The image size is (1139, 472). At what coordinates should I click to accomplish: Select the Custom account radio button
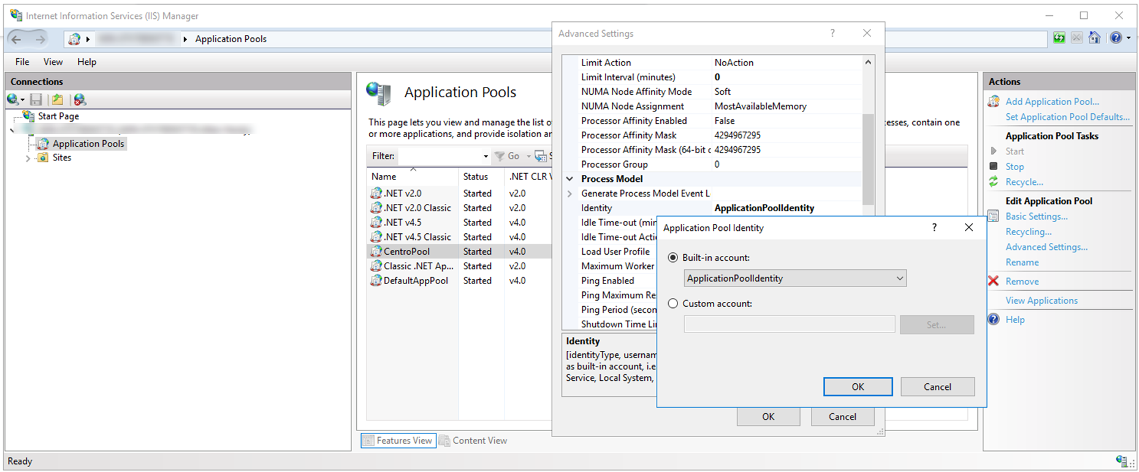[673, 304]
